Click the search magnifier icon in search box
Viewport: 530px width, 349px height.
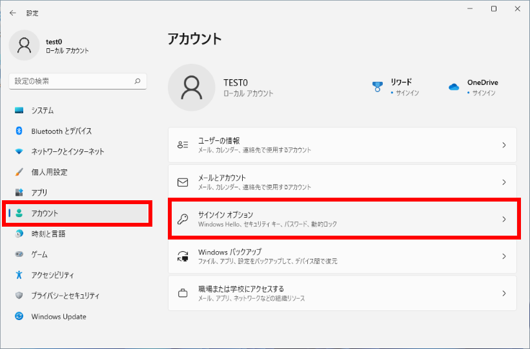click(x=137, y=82)
